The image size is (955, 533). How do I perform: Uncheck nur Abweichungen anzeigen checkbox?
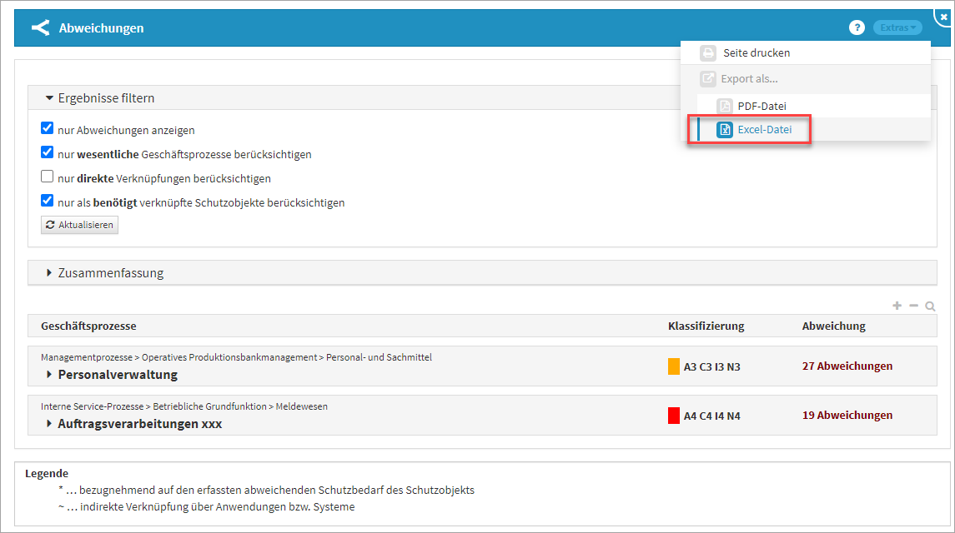(x=48, y=129)
